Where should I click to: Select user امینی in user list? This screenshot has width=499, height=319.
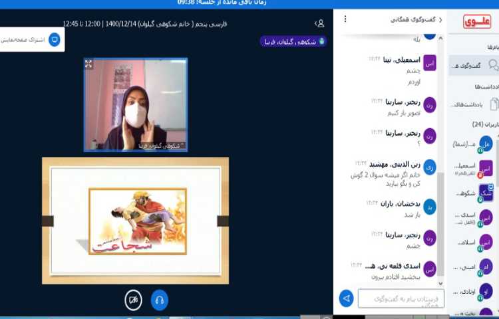pyautogui.click(x=474, y=267)
